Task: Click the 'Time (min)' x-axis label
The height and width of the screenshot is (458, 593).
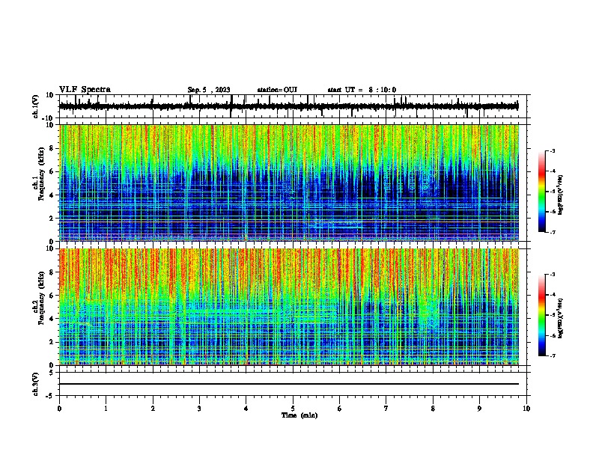Action: (x=299, y=415)
